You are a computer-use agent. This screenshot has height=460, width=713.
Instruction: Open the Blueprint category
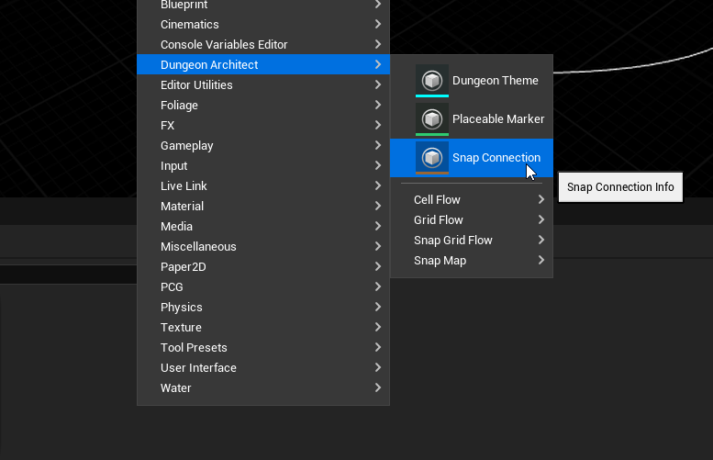tap(263, 5)
